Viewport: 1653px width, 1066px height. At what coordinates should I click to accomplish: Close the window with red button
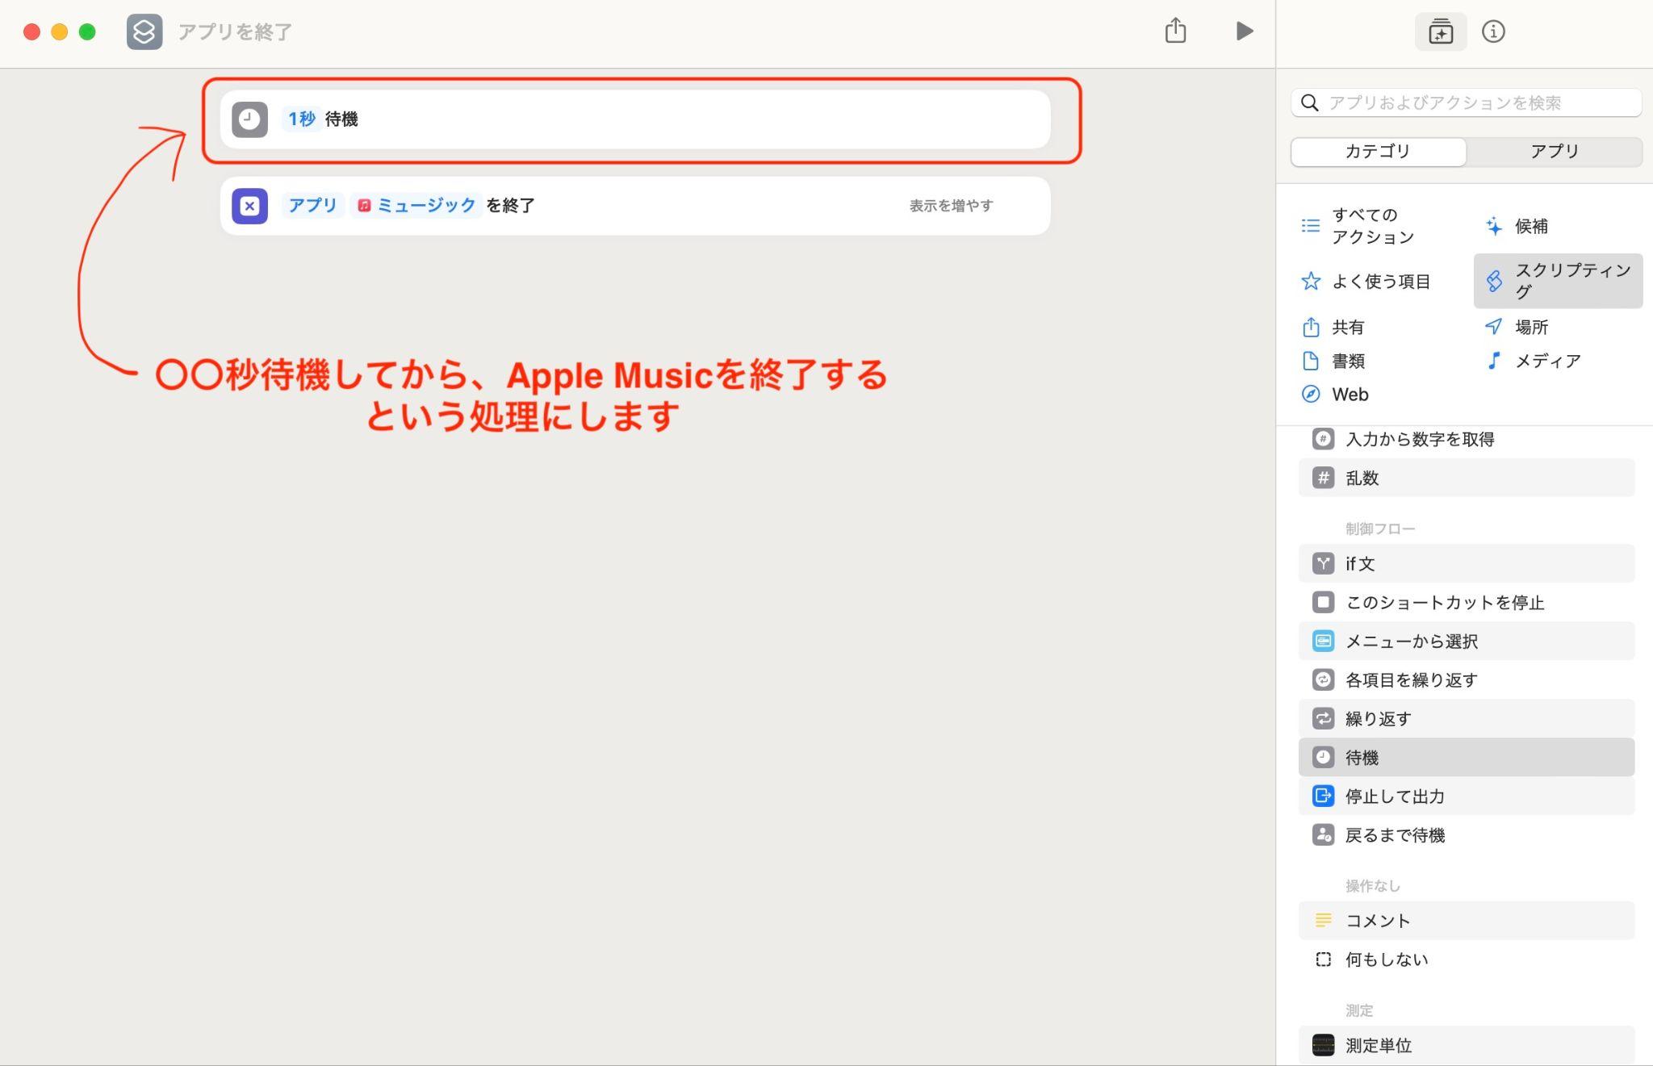[x=31, y=31]
